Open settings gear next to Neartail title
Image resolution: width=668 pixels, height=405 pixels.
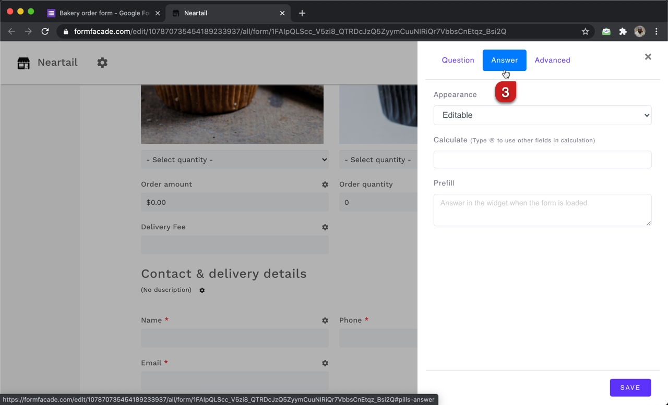click(x=102, y=63)
